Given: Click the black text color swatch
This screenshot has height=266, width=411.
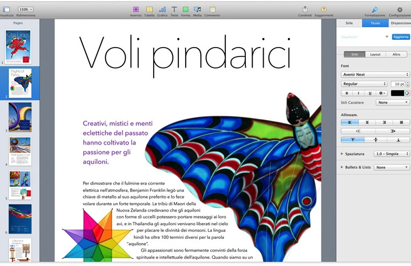Looking at the screenshot, I should click(x=397, y=93).
